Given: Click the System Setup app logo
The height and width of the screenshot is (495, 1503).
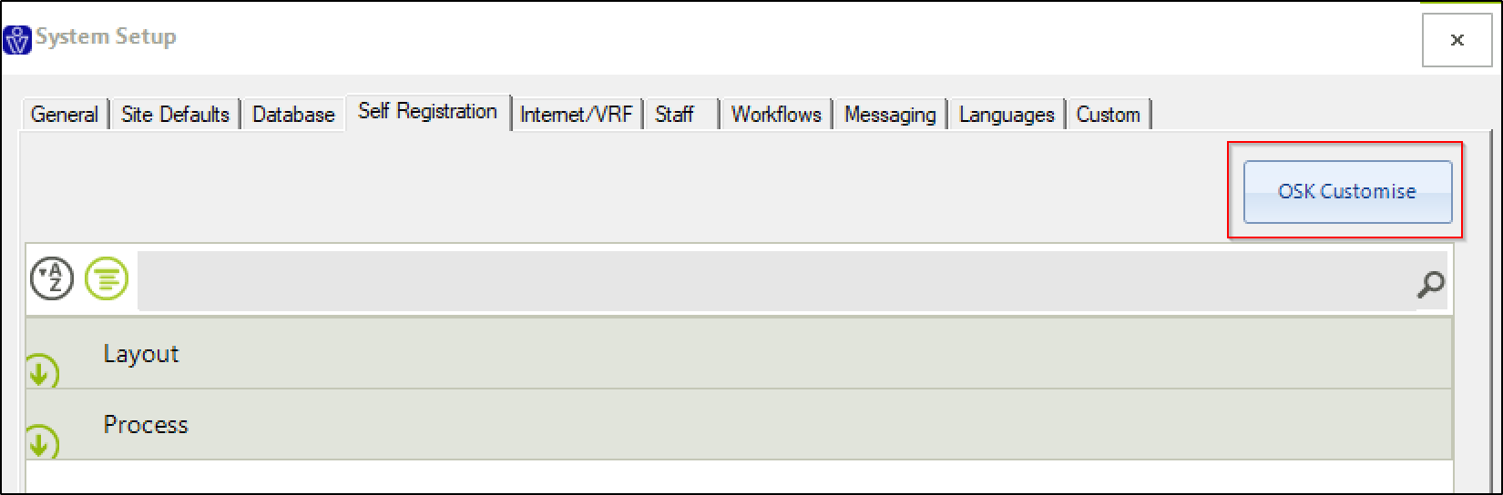Looking at the screenshot, I should [17, 39].
